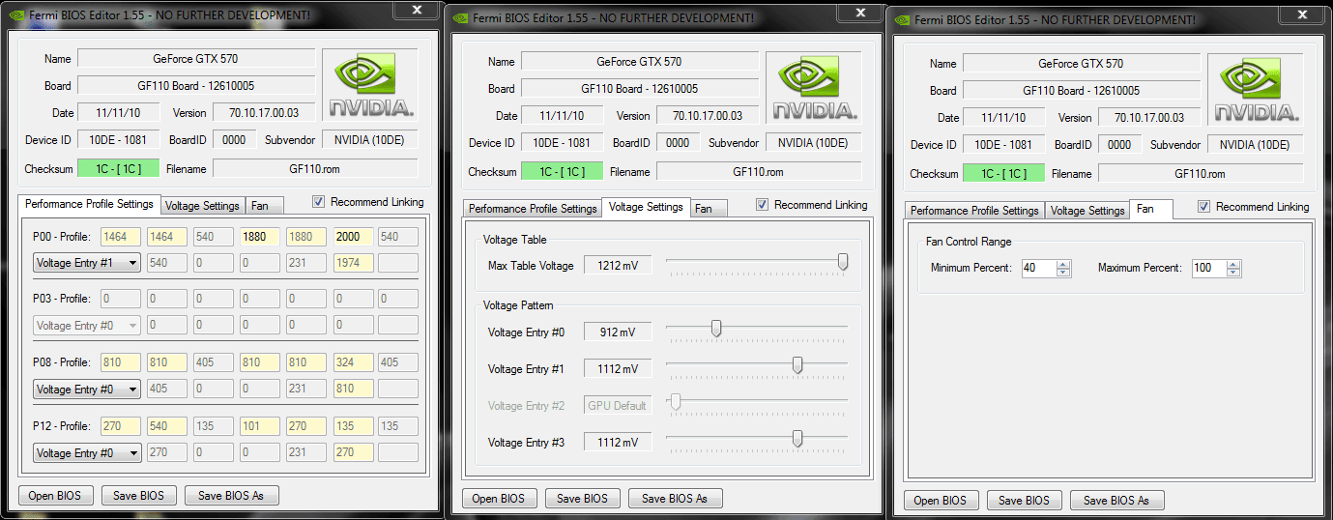Image resolution: width=1333 pixels, height=520 pixels.
Task: Click the Voltage Entry #0 912 mV field
Action: point(618,332)
